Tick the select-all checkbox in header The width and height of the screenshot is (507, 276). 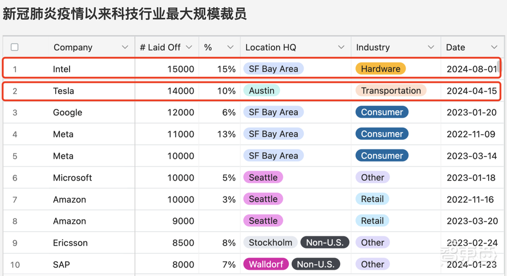point(15,47)
